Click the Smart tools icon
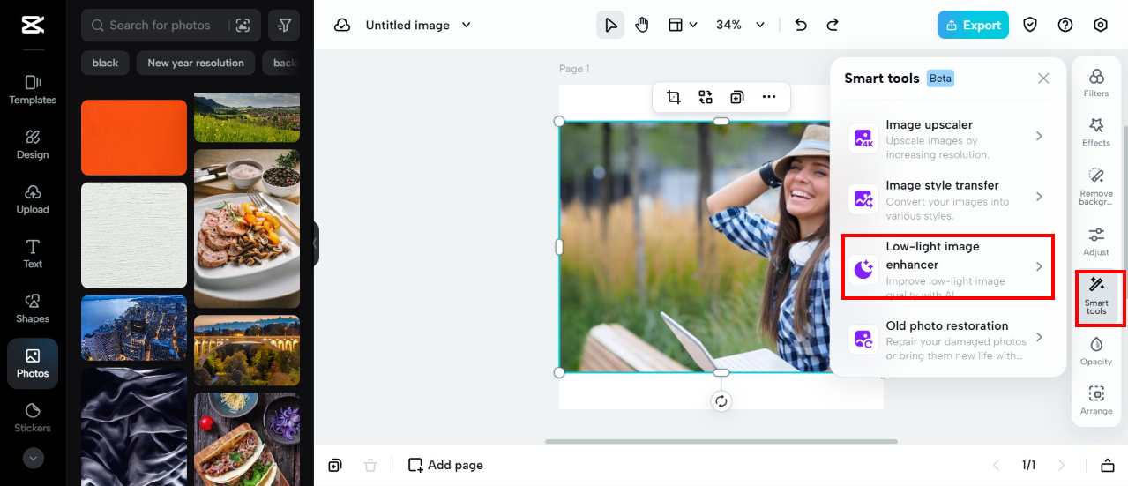The image size is (1128, 486). [x=1096, y=297]
